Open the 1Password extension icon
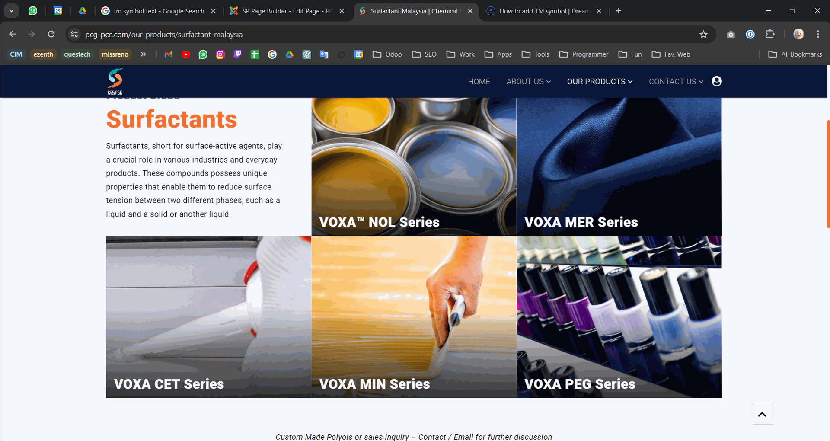Image resolution: width=830 pixels, height=441 pixels. point(750,34)
